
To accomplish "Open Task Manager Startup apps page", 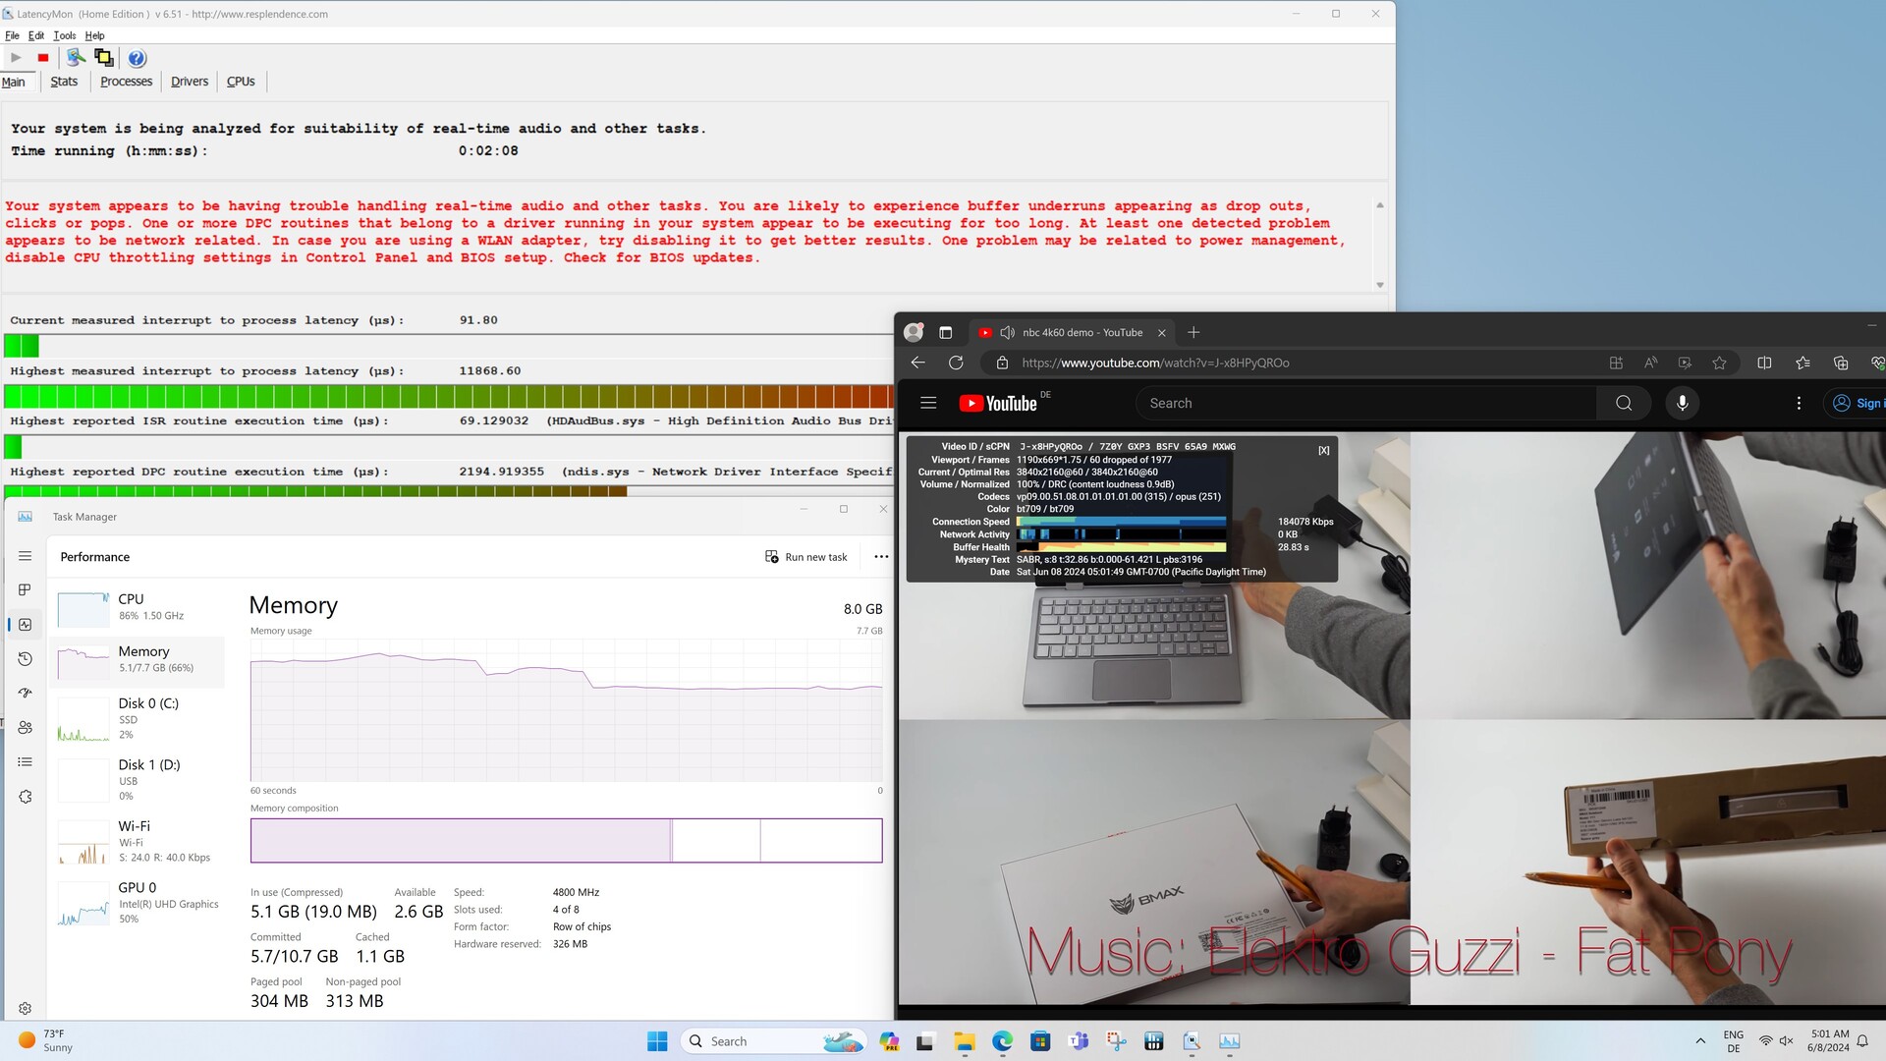I will point(26,693).
